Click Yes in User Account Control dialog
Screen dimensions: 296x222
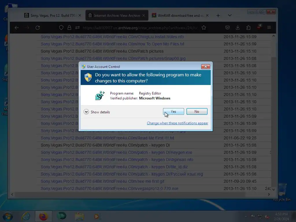point(173,112)
